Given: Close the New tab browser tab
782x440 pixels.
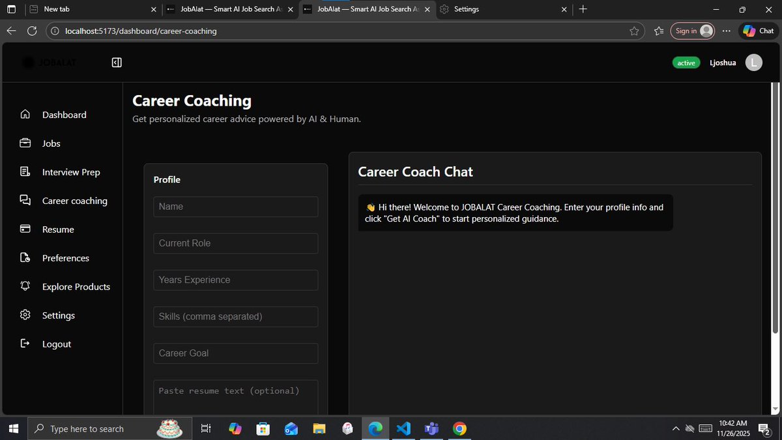Looking at the screenshot, I should [x=154, y=9].
